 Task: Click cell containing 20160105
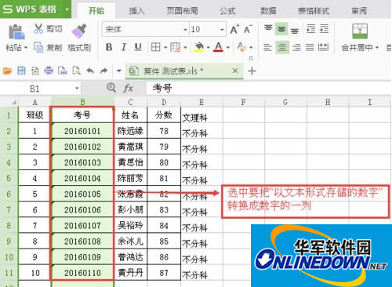point(82,194)
